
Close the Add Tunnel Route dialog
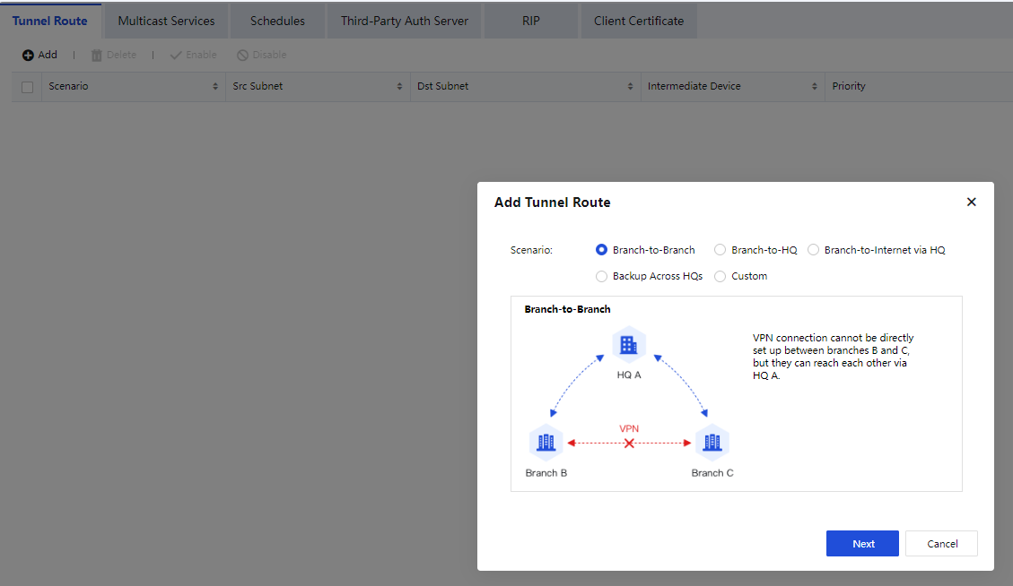[971, 203]
